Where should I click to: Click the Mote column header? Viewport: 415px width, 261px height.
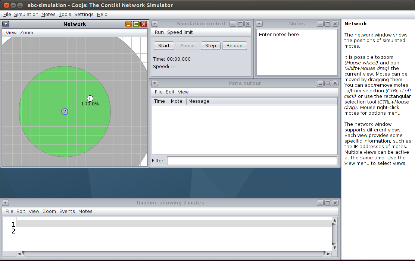pos(178,101)
